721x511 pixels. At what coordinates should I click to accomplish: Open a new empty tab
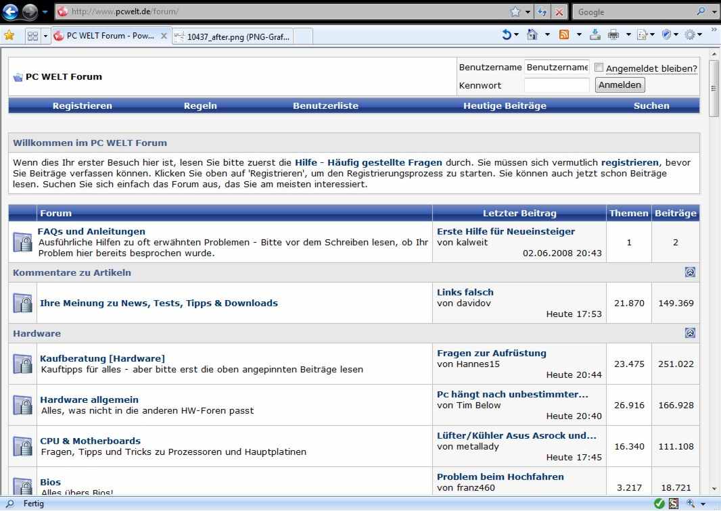[x=303, y=36]
